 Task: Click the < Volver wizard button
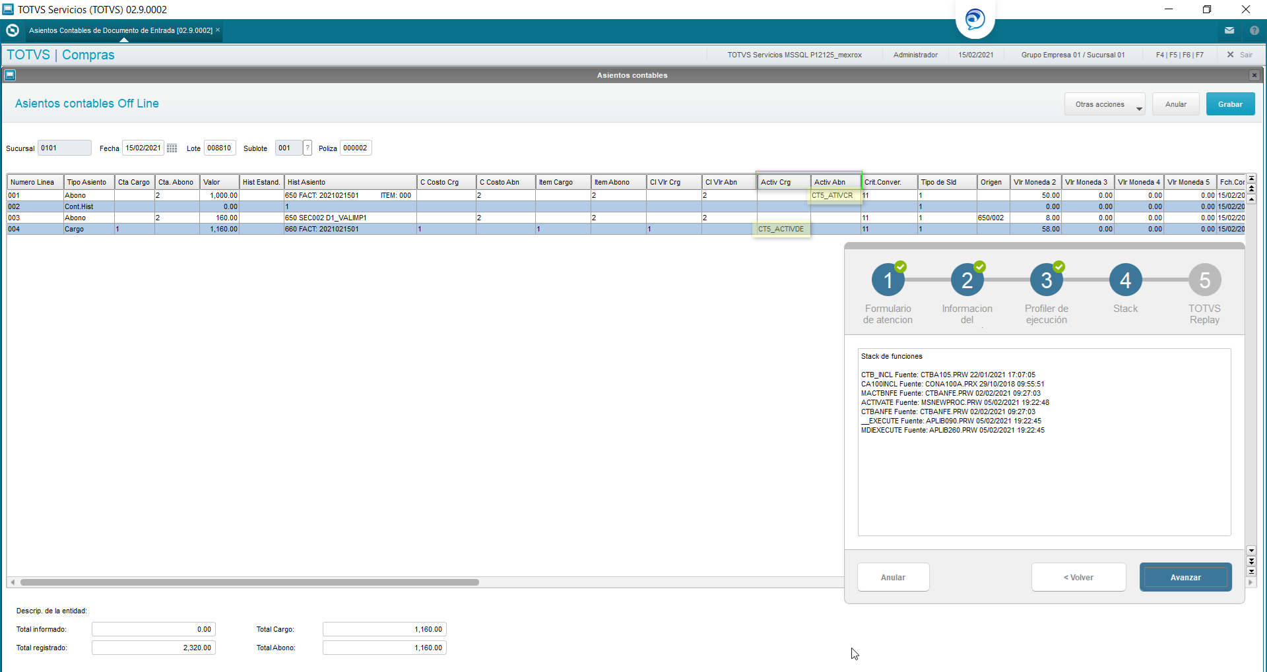(1079, 577)
